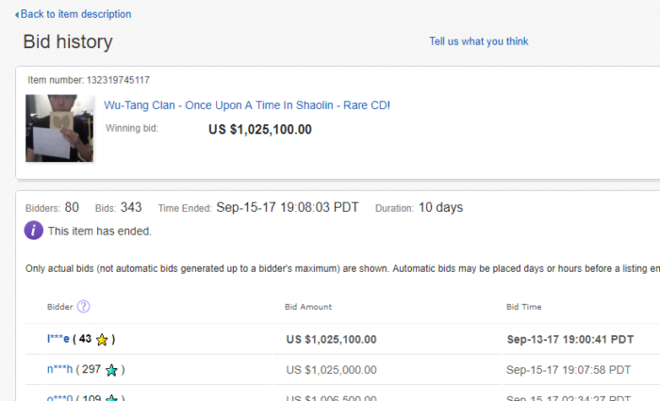Click the Bid history heading
660x401 pixels.
tap(68, 42)
